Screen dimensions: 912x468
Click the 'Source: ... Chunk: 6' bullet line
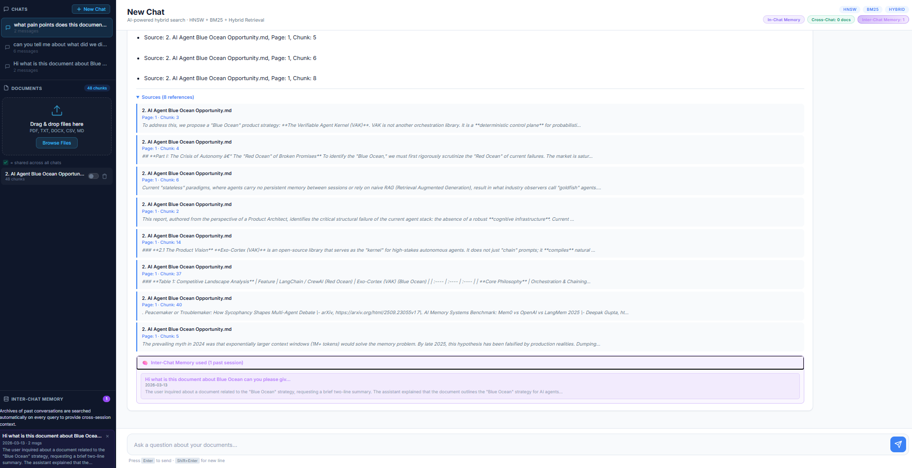click(x=230, y=58)
